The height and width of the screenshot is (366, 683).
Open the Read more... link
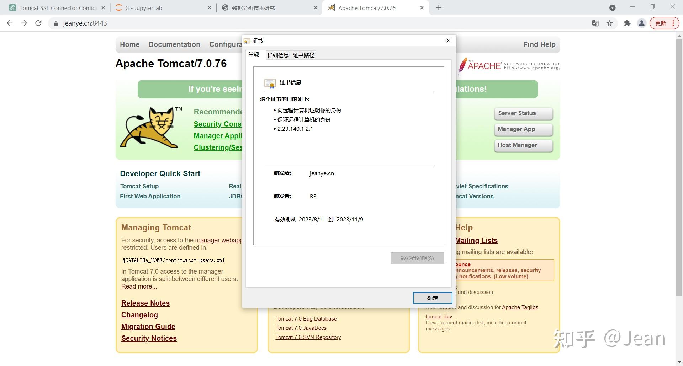(x=139, y=286)
